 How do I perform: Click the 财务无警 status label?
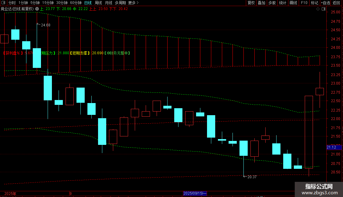pyautogui.click(x=117, y=53)
